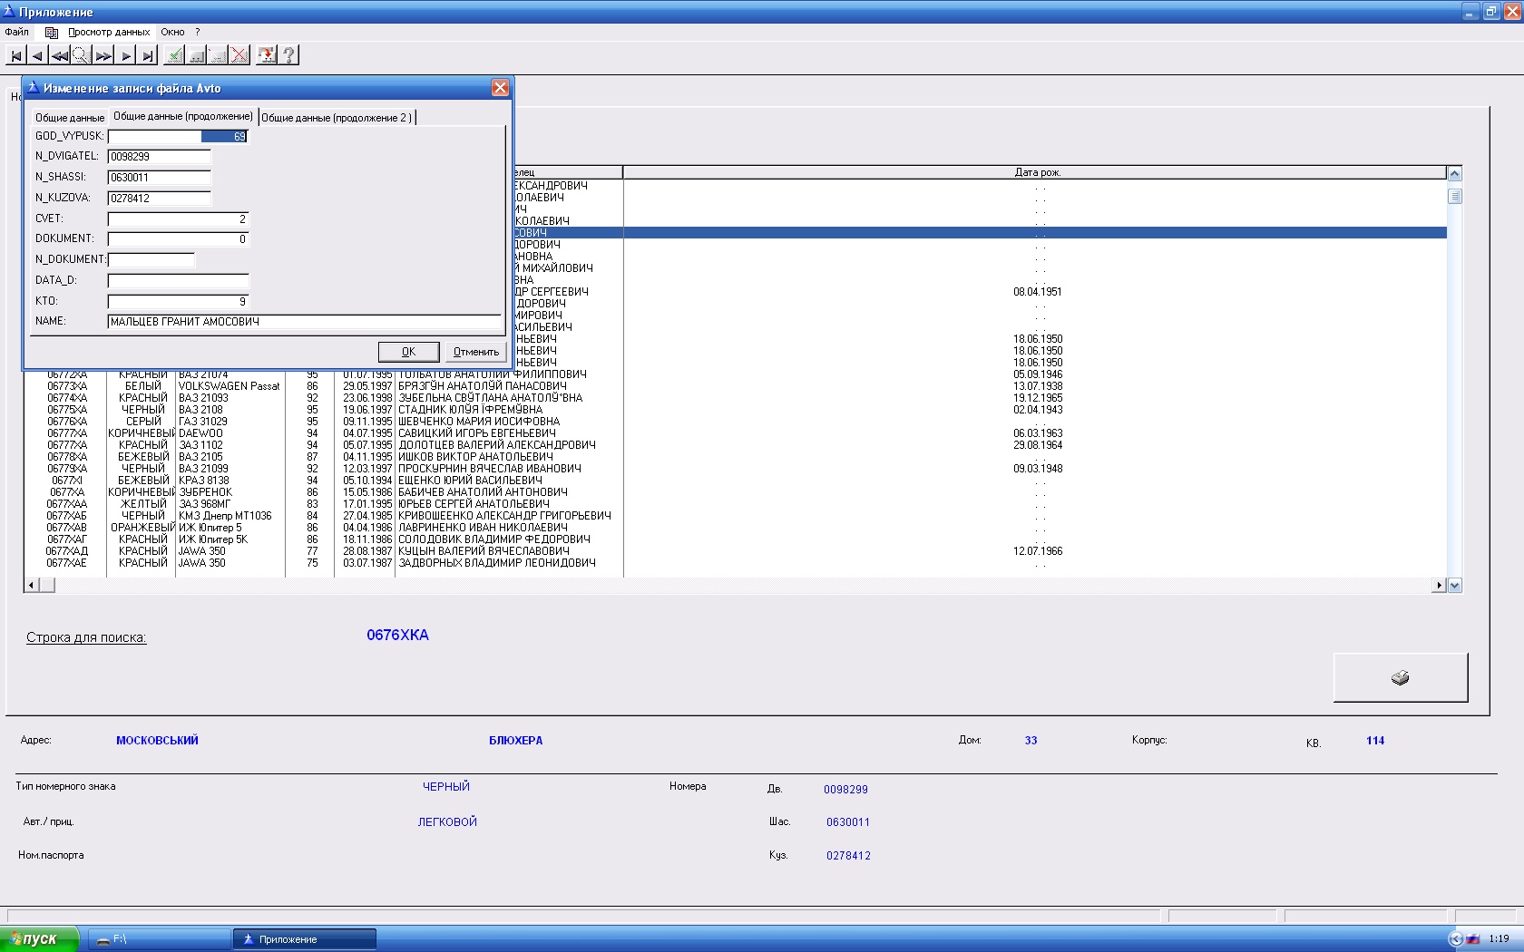Open record search with the magnifier icon
The width and height of the screenshot is (1524, 952).
click(81, 55)
